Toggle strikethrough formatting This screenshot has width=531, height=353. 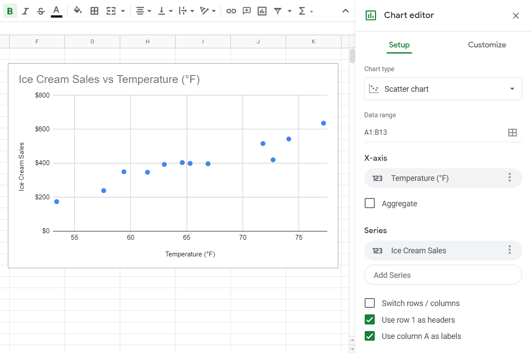click(x=40, y=11)
